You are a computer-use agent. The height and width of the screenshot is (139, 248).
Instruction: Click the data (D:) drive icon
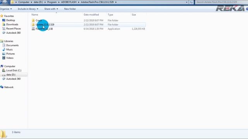click(4, 75)
